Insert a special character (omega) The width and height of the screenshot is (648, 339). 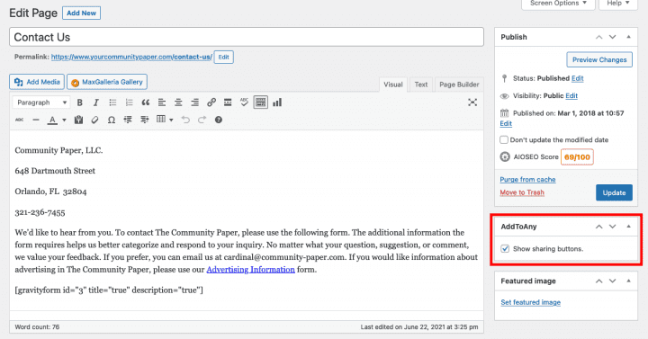pyautogui.click(x=112, y=120)
